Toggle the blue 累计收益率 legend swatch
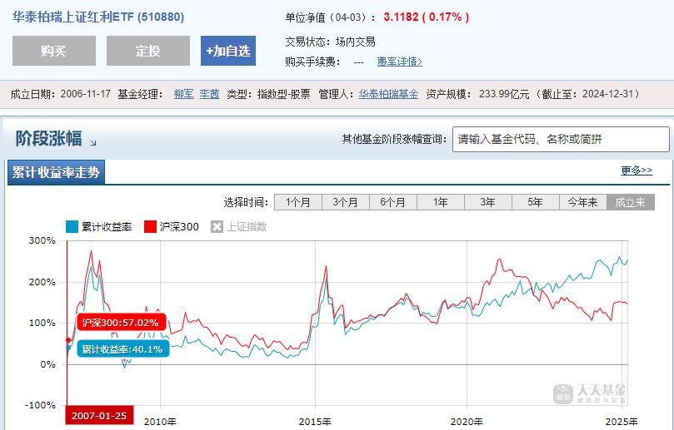Viewport: 674px width, 430px height. click(x=72, y=226)
